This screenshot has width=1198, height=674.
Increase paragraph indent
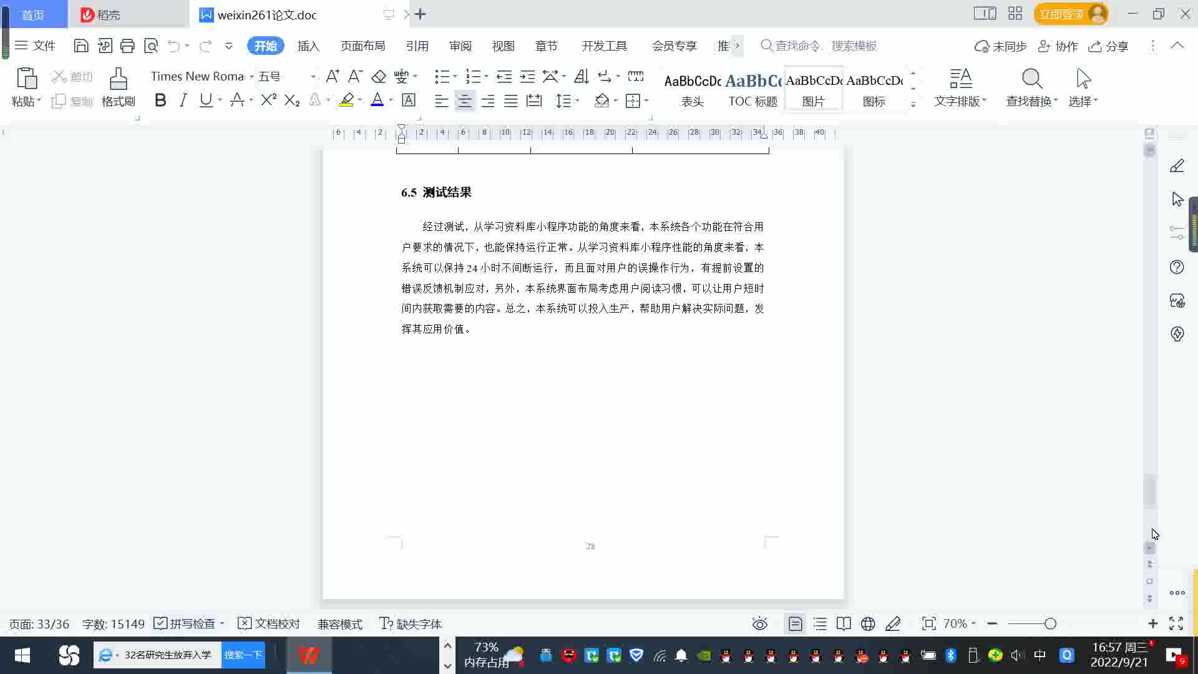[527, 76]
